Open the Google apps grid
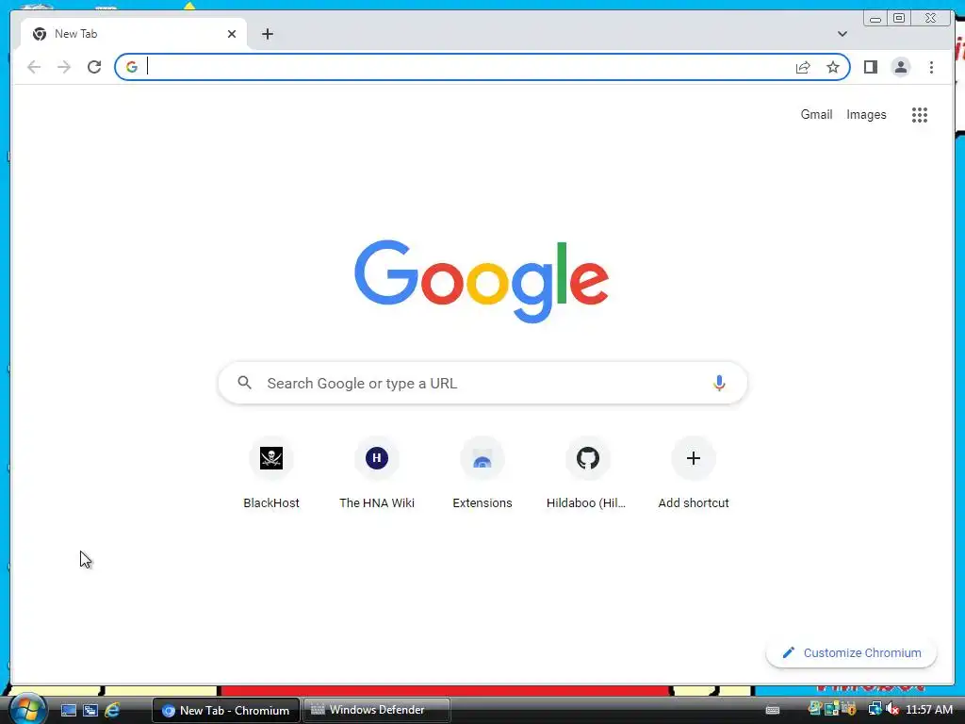This screenshot has width=965, height=724. click(920, 114)
